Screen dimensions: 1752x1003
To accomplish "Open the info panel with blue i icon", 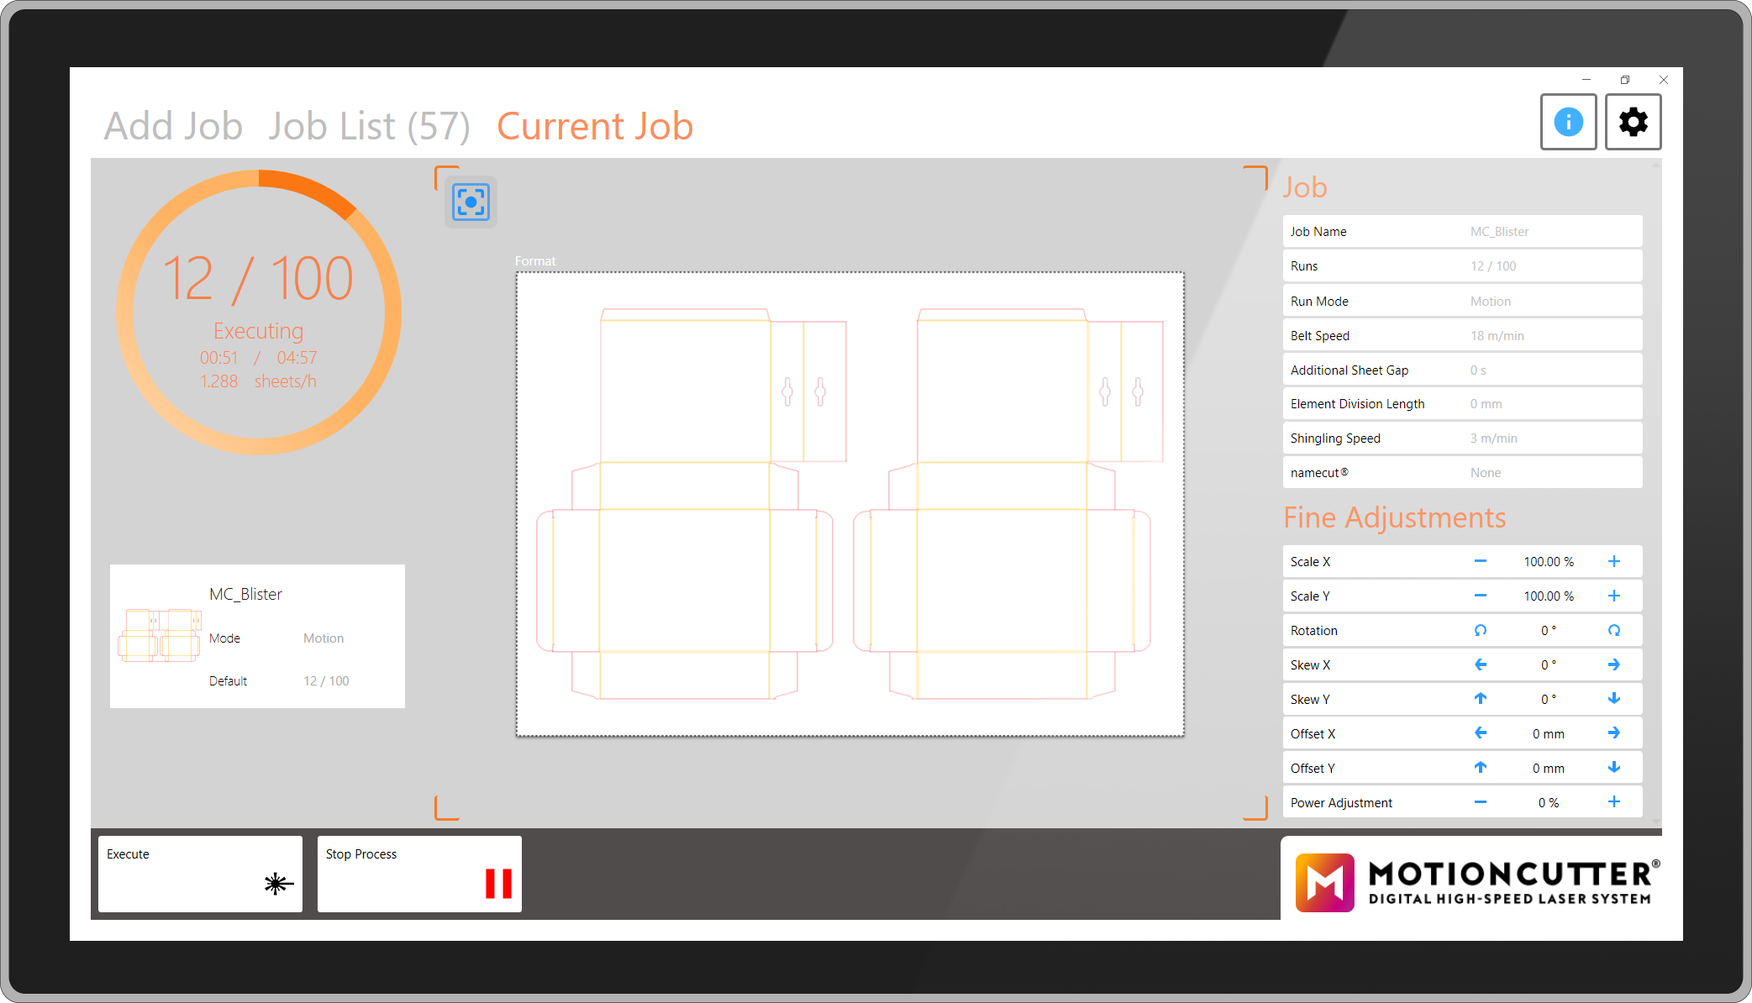I will click(1568, 122).
